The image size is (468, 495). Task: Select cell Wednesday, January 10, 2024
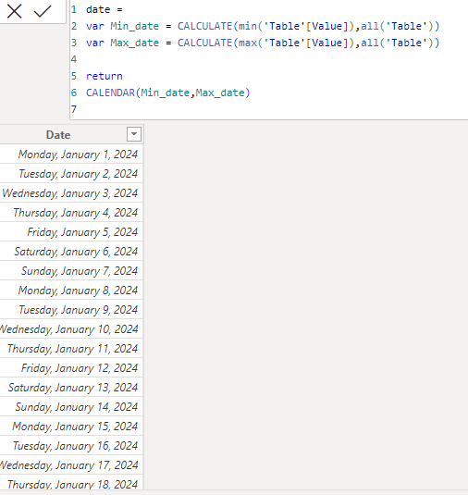pos(71,329)
